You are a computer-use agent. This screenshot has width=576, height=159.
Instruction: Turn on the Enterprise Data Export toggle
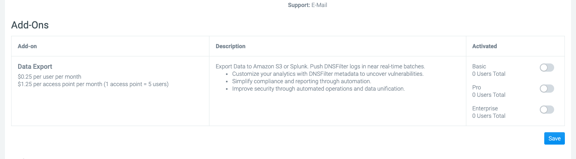[547, 110]
